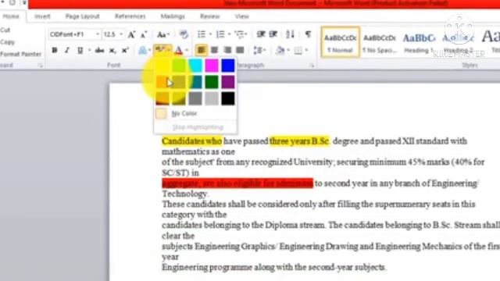Image resolution: width=500 pixels, height=281 pixels.
Task: Click the Borders grid icon
Action: pyautogui.click(x=298, y=50)
